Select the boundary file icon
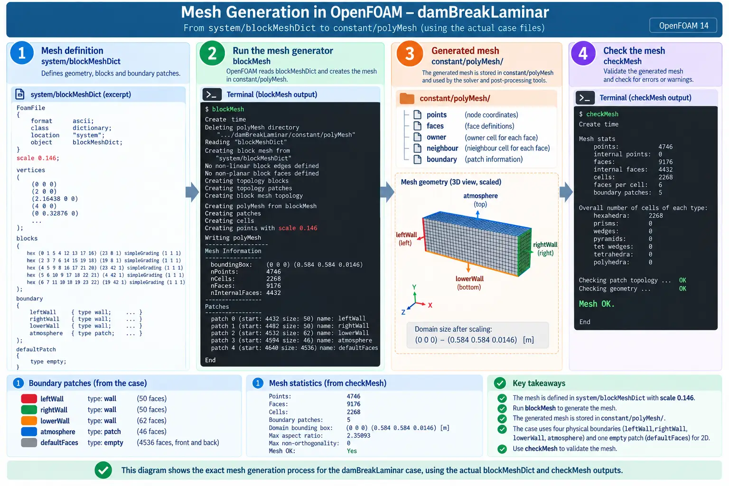 click(417, 159)
